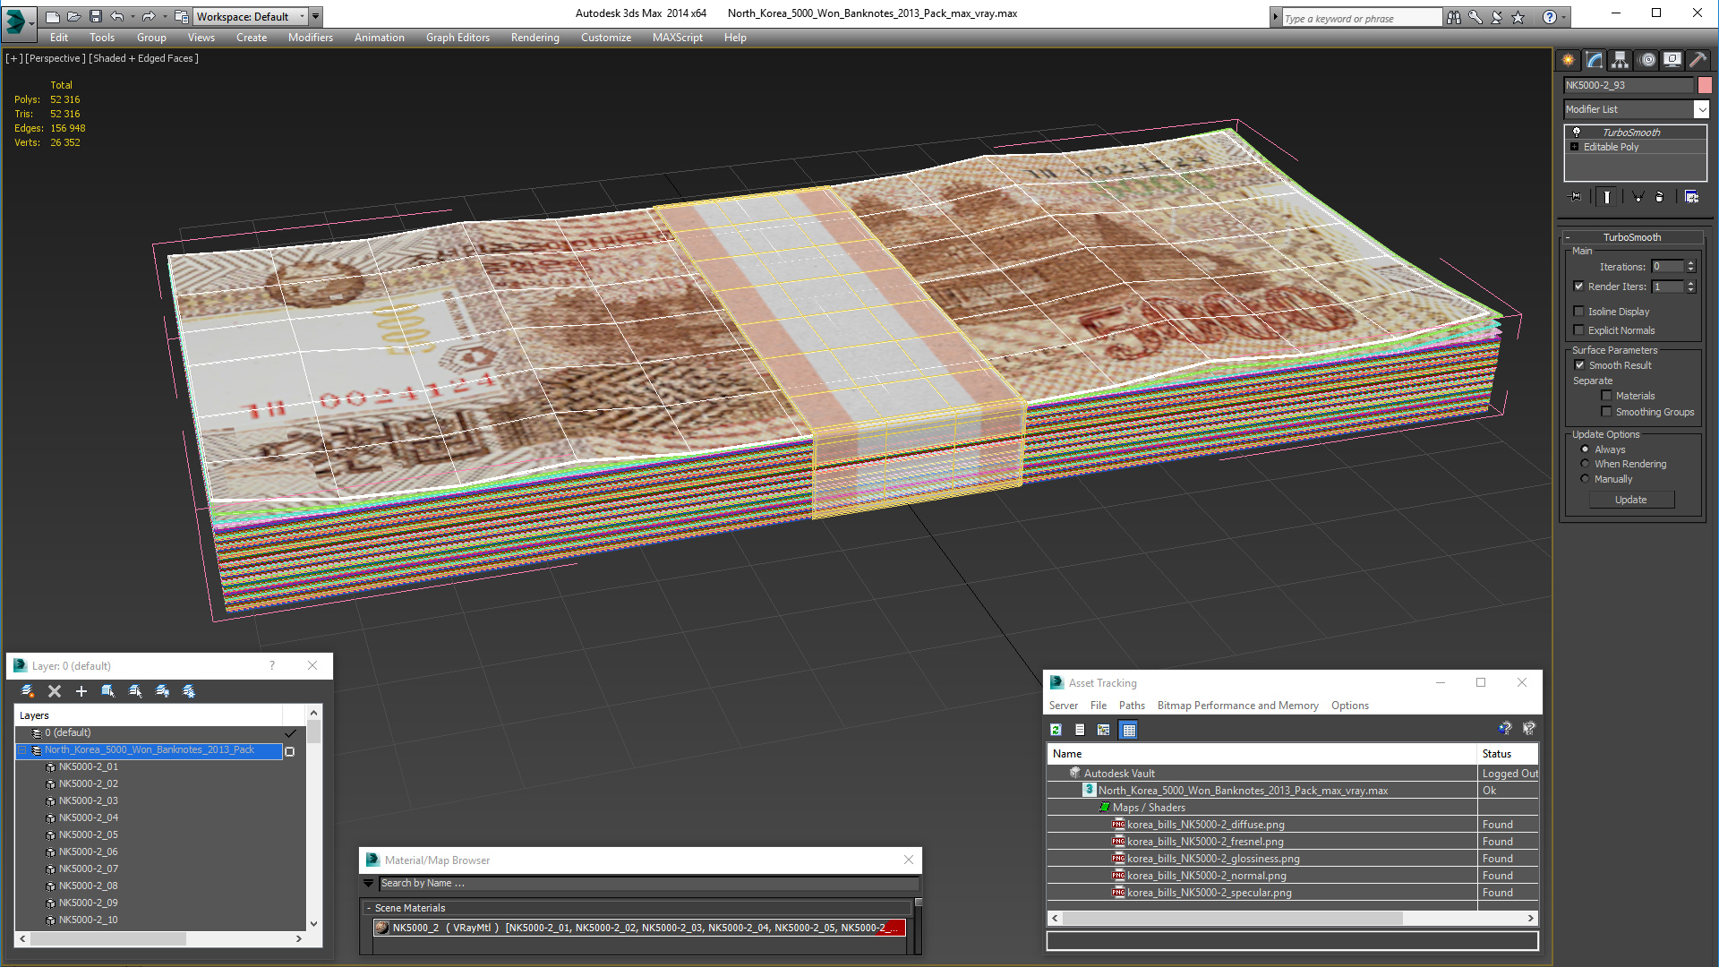Open the Modifiers menu
The image size is (1719, 967).
(311, 38)
